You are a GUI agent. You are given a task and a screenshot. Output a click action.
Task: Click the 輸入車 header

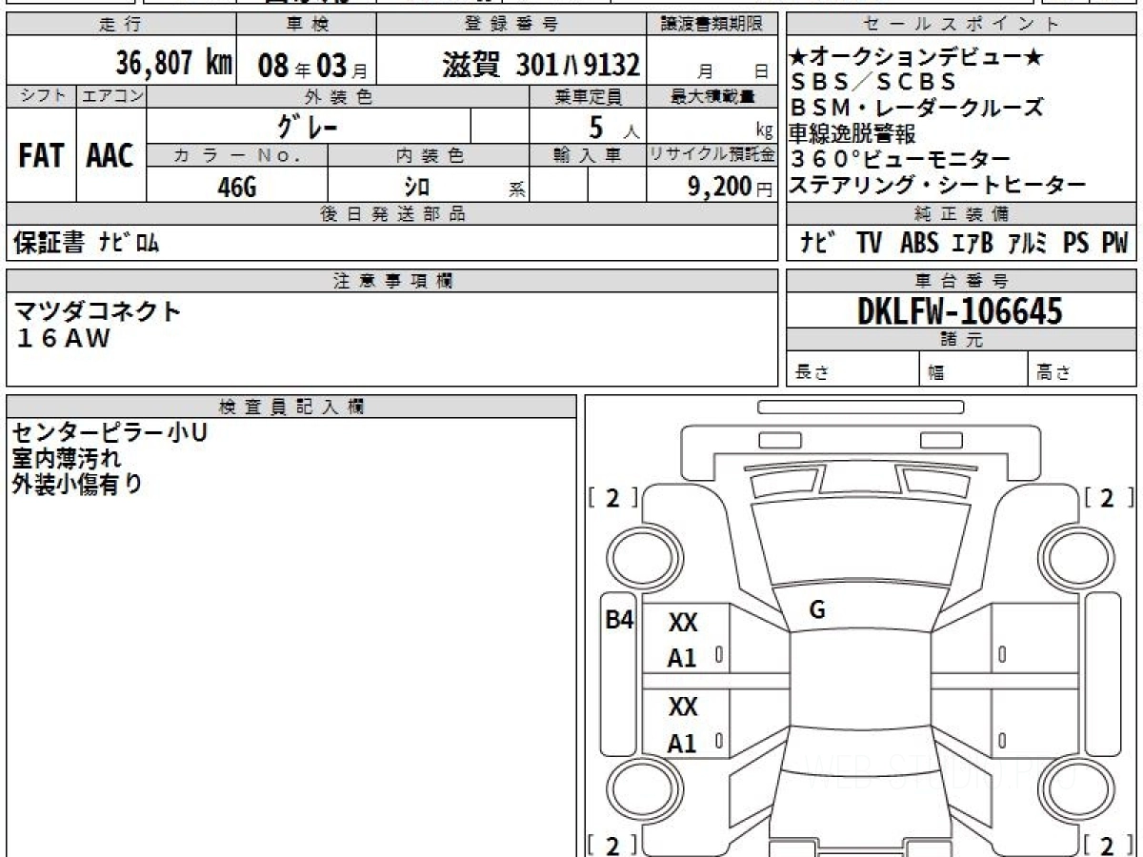tap(588, 155)
